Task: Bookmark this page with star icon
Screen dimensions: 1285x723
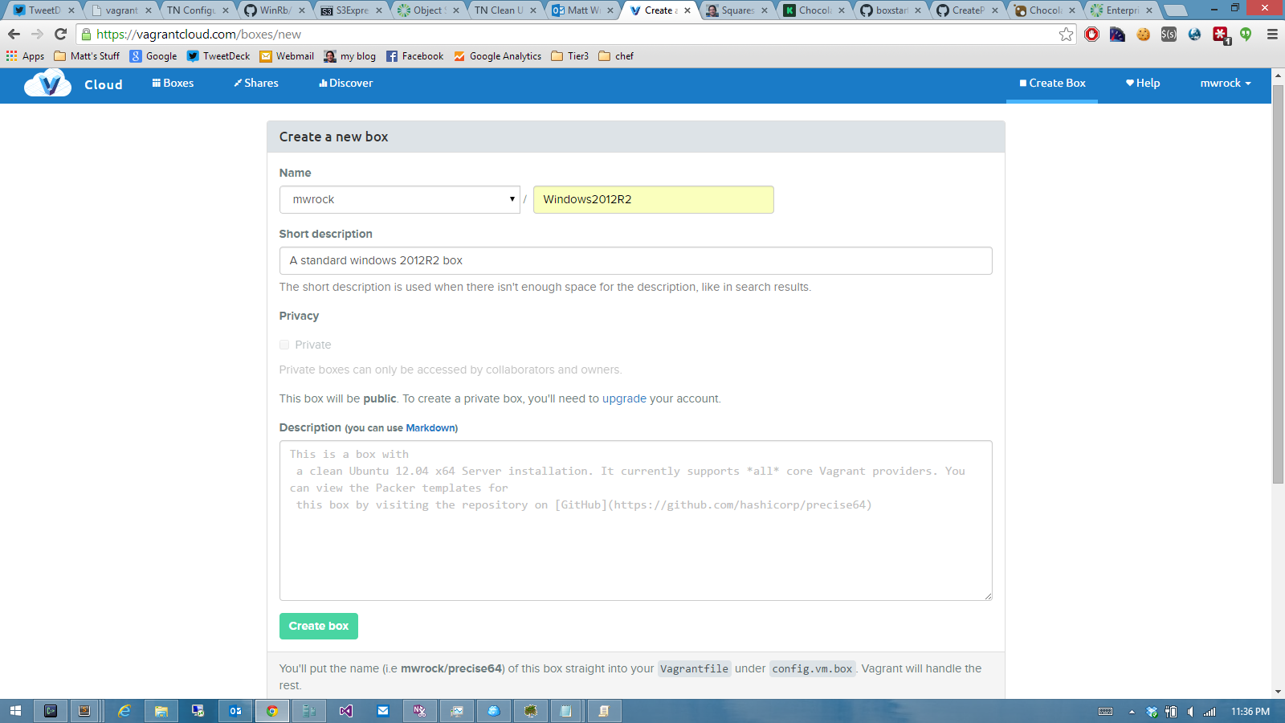Action: (x=1066, y=34)
